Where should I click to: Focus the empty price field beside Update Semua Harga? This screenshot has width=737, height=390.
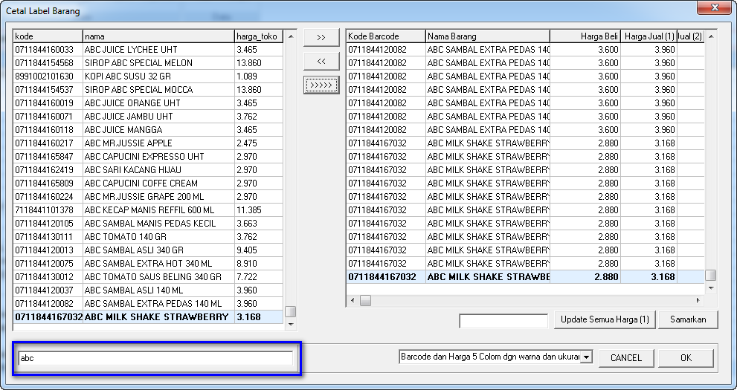click(x=503, y=321)
